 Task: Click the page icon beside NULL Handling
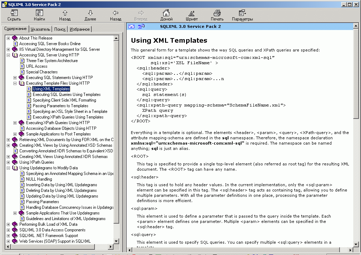[x=22, y=179]
